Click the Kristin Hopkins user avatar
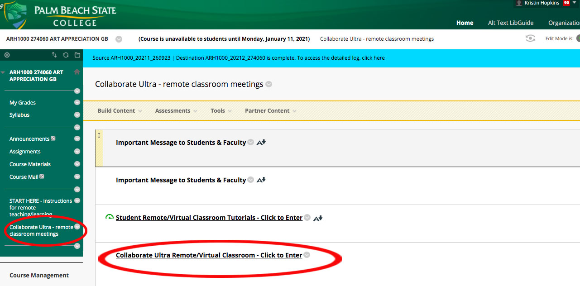Image resolution: width=580 pixels, height=286 pixels. (x=519, y=3)
